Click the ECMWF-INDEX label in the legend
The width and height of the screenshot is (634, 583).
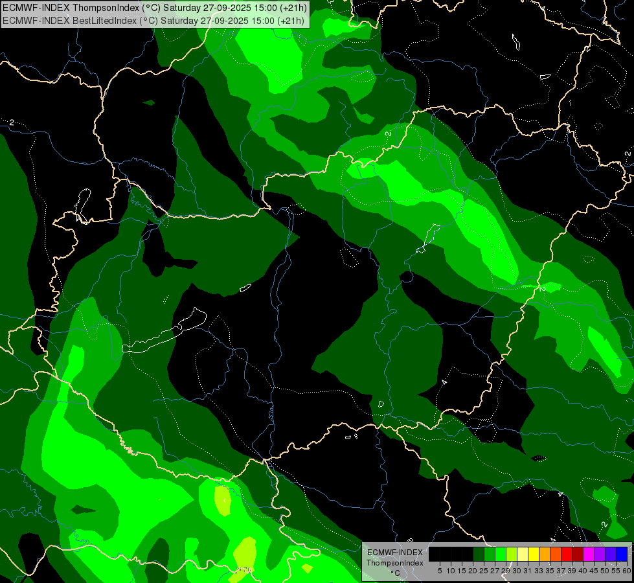pos(395,553)
